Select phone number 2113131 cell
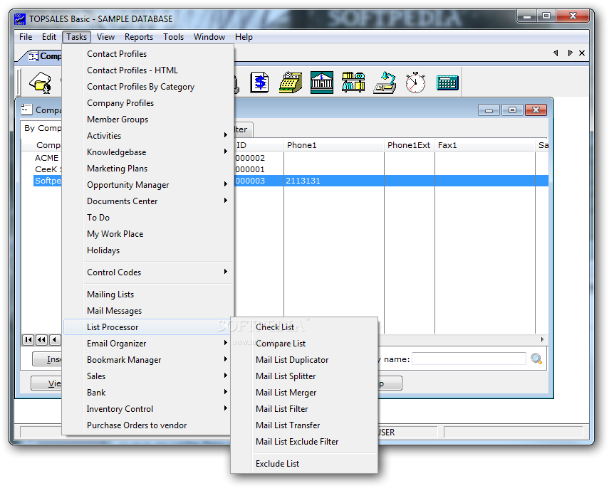The height and width of the screenshot is (488, 609). [x=333, y=181]
